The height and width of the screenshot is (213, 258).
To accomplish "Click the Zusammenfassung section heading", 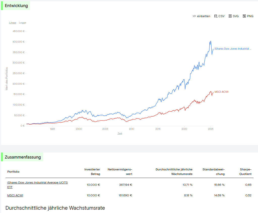I will 23,157.
